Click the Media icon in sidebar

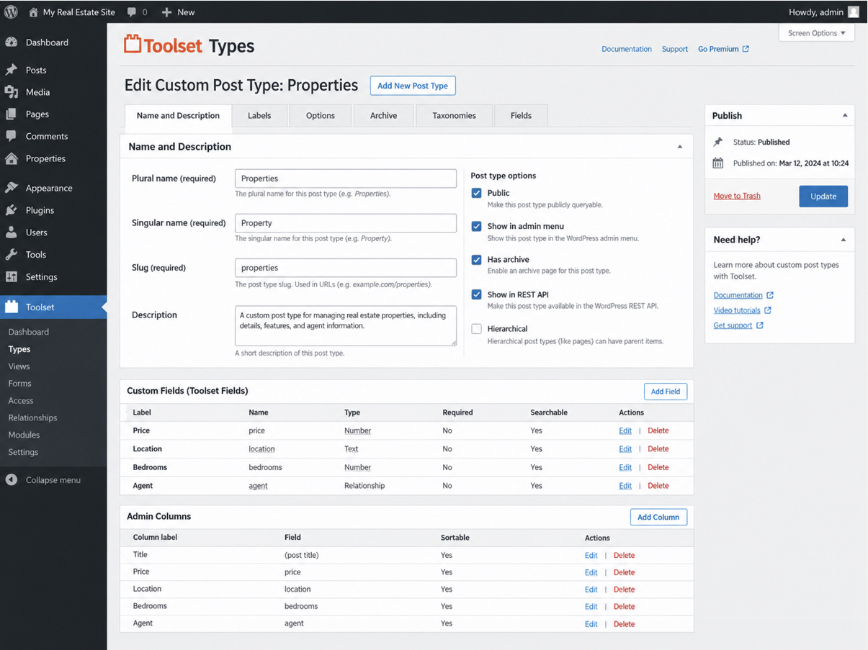click(11, 92)
